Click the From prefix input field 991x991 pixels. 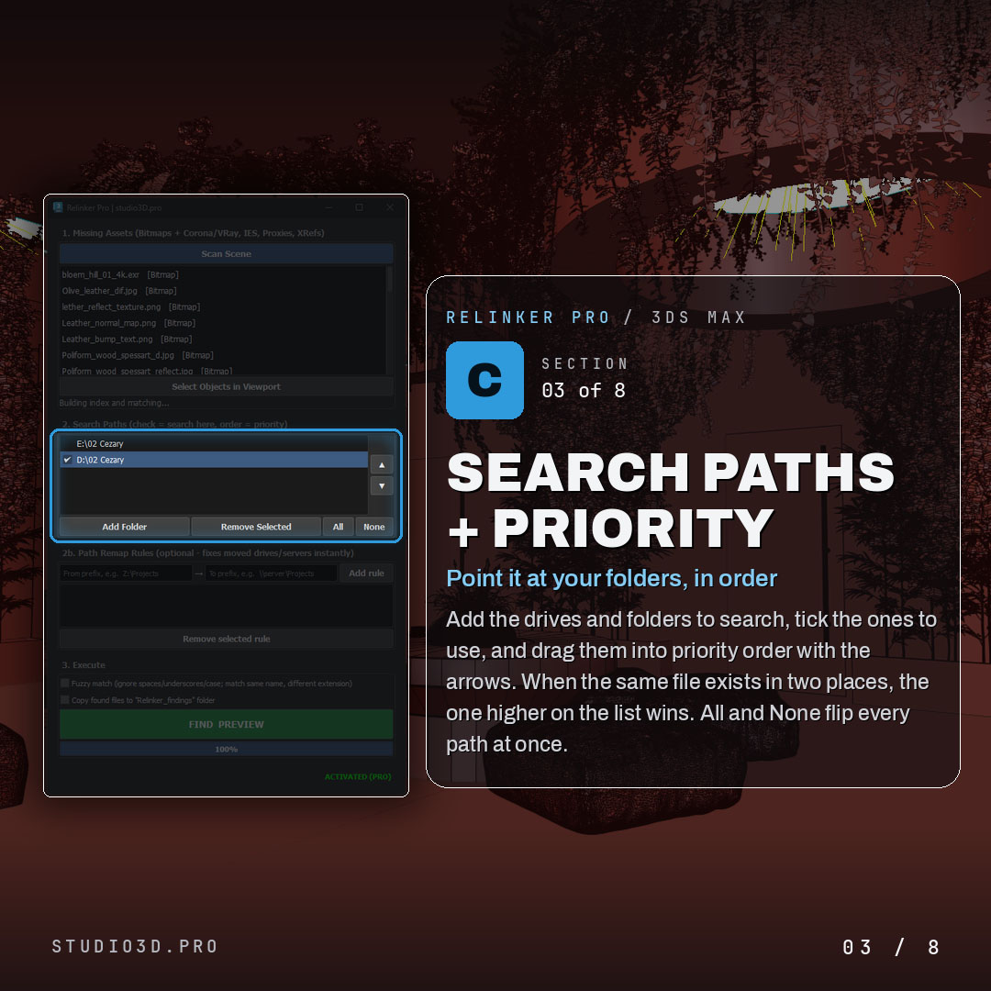pyautogui.click(x=126, y=573)
